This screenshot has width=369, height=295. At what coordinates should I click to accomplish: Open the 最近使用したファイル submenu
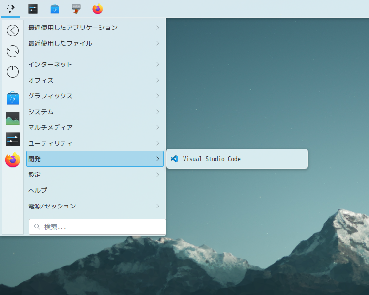(95, 43)
